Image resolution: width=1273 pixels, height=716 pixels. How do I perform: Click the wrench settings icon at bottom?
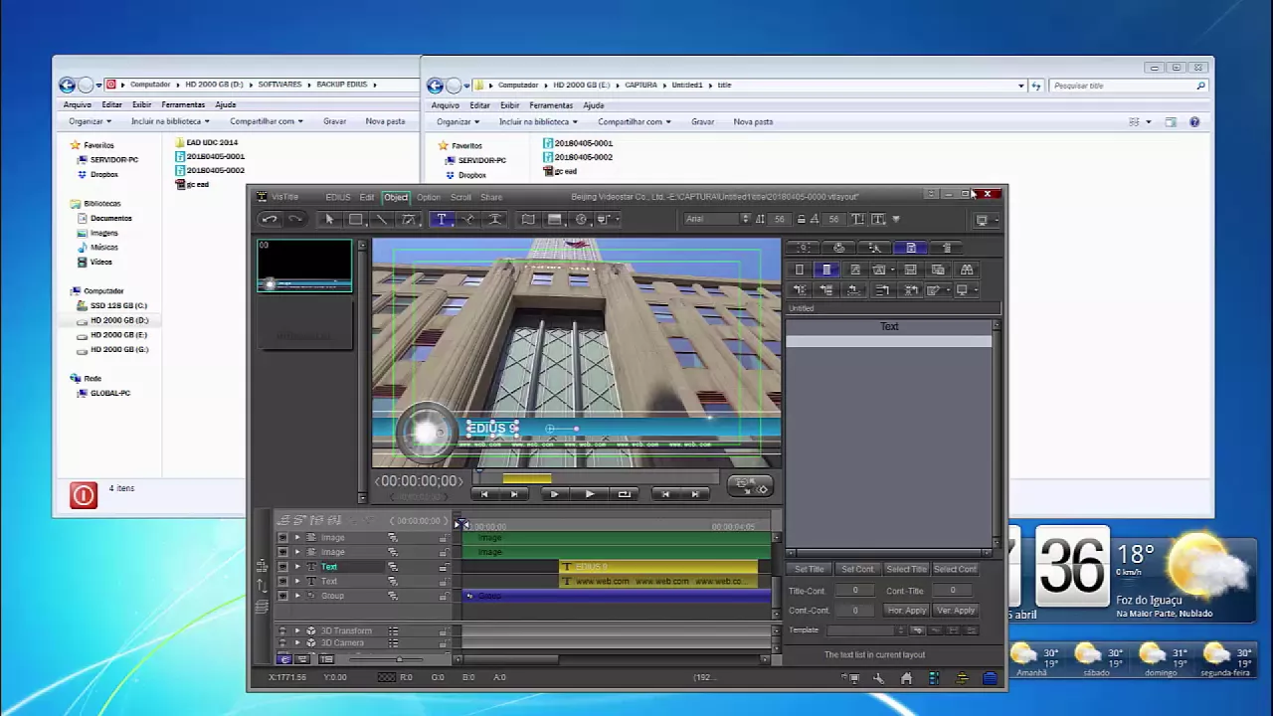[878, 678]
